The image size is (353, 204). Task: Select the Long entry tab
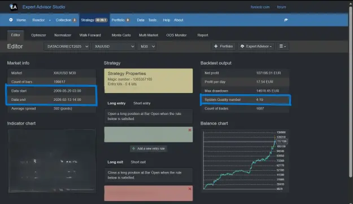point(116,103)
